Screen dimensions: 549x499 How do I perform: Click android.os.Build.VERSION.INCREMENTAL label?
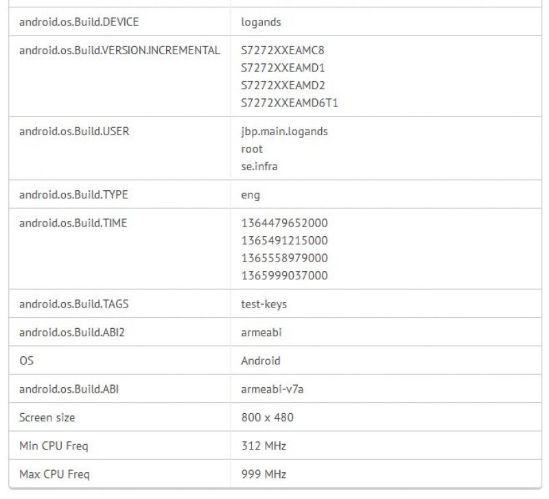119,50
